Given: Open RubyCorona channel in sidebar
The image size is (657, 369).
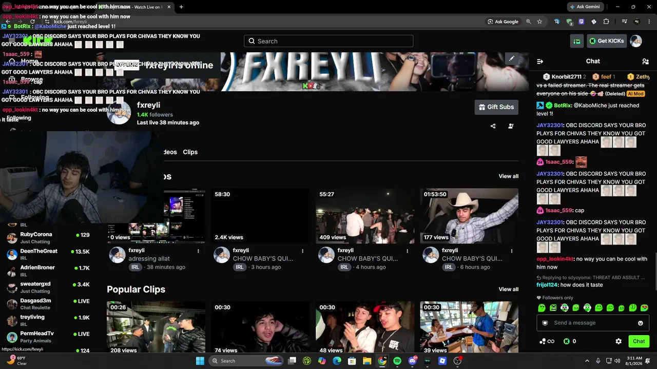Looking at the screenshot, I should pos(49,238).
